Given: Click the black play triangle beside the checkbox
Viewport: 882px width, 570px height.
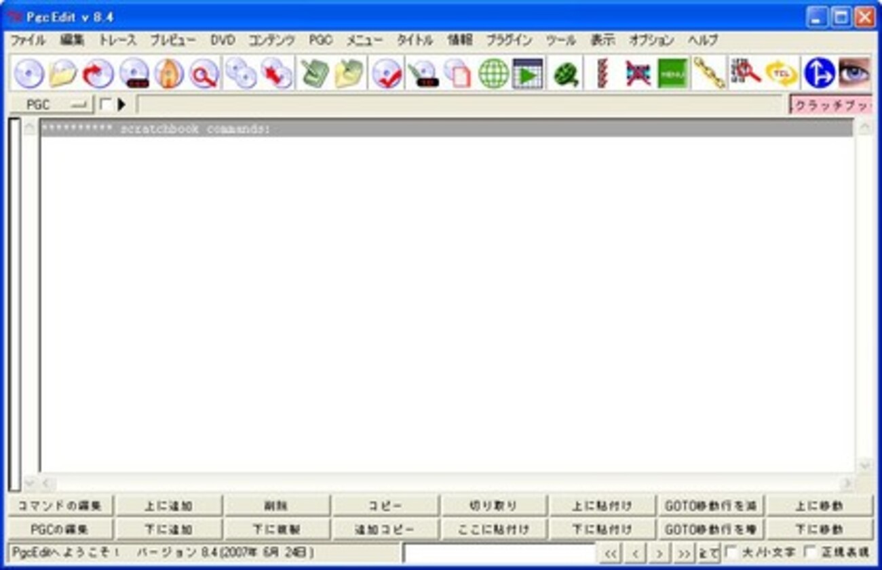Looking at the screenshot, I should (121, 104).
